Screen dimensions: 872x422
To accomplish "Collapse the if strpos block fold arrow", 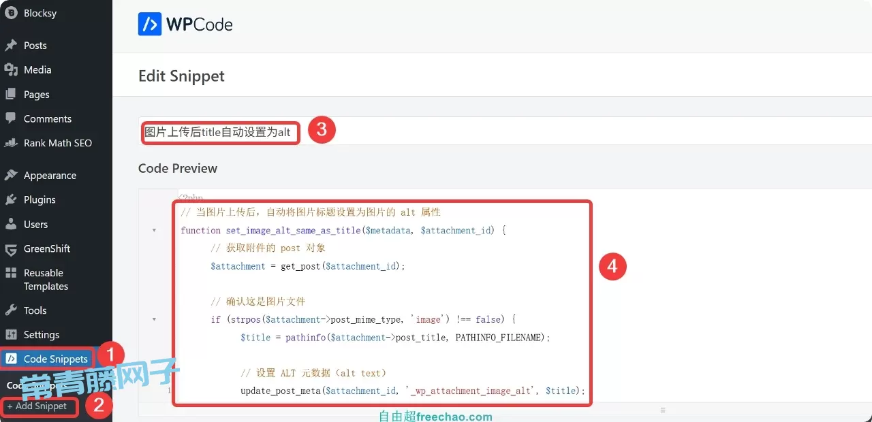I will coord(154,319).
